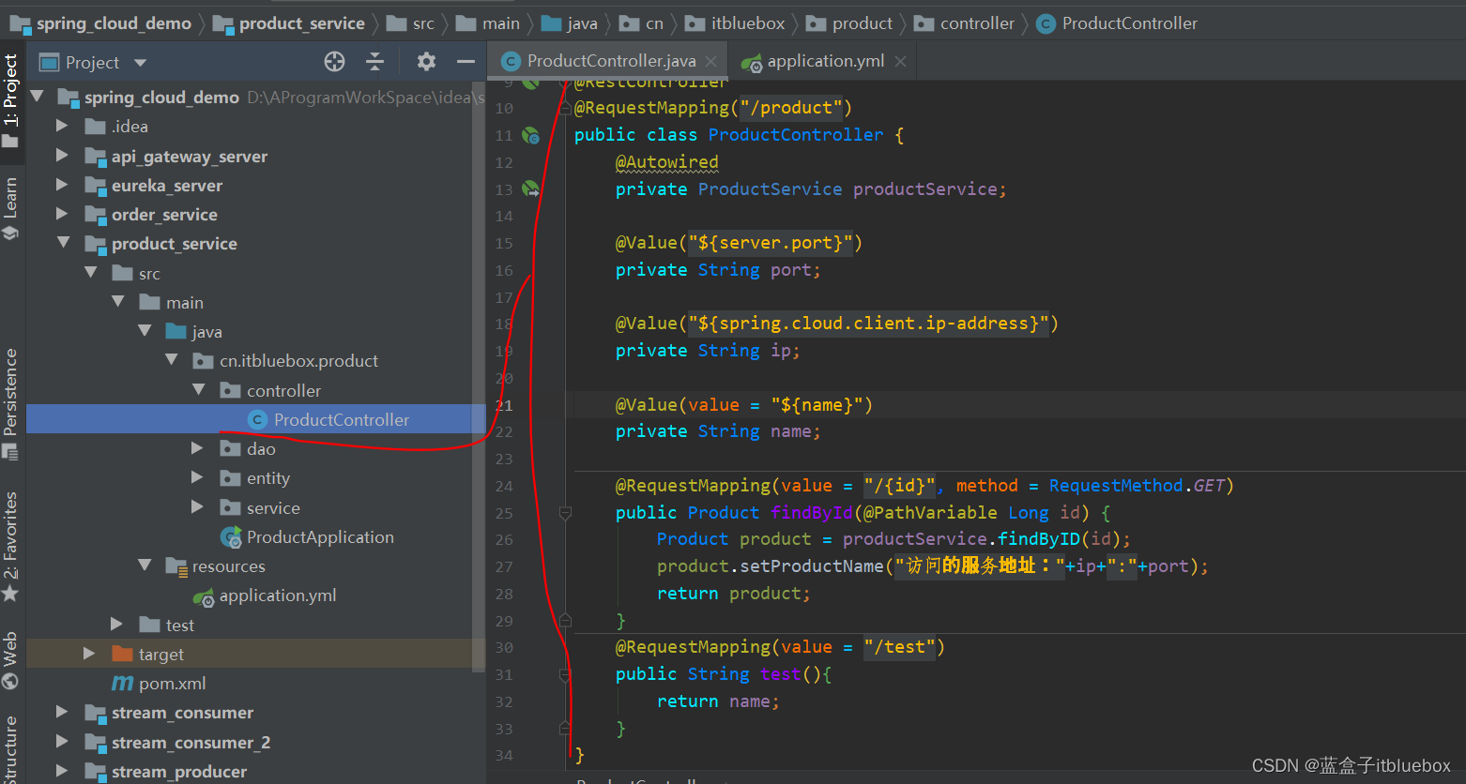This screenshot has width=1466, height=784.
Task: Select ProductApplication class in tree
Action: pos(320,536)
